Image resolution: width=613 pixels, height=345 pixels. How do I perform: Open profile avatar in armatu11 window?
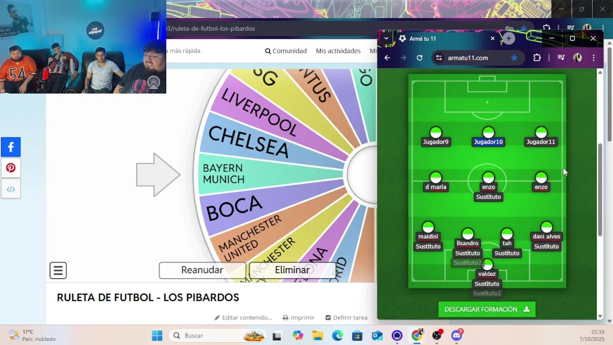tap(578, 58)
